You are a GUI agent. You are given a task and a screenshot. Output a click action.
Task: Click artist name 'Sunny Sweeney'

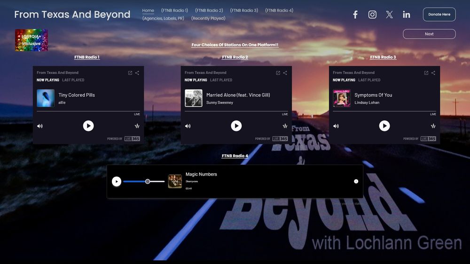[219, 103]
